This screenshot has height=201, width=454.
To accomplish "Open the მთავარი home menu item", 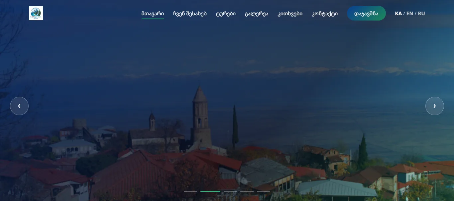I will (153, 14).
